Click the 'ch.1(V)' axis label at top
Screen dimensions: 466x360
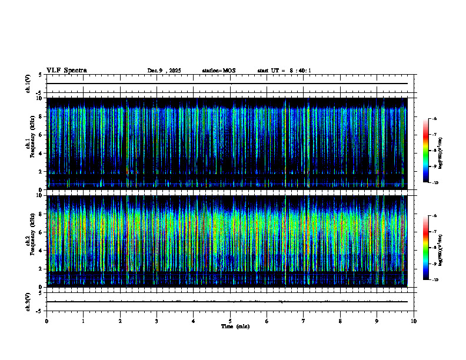pyautogui.click(x=28, y=84)
